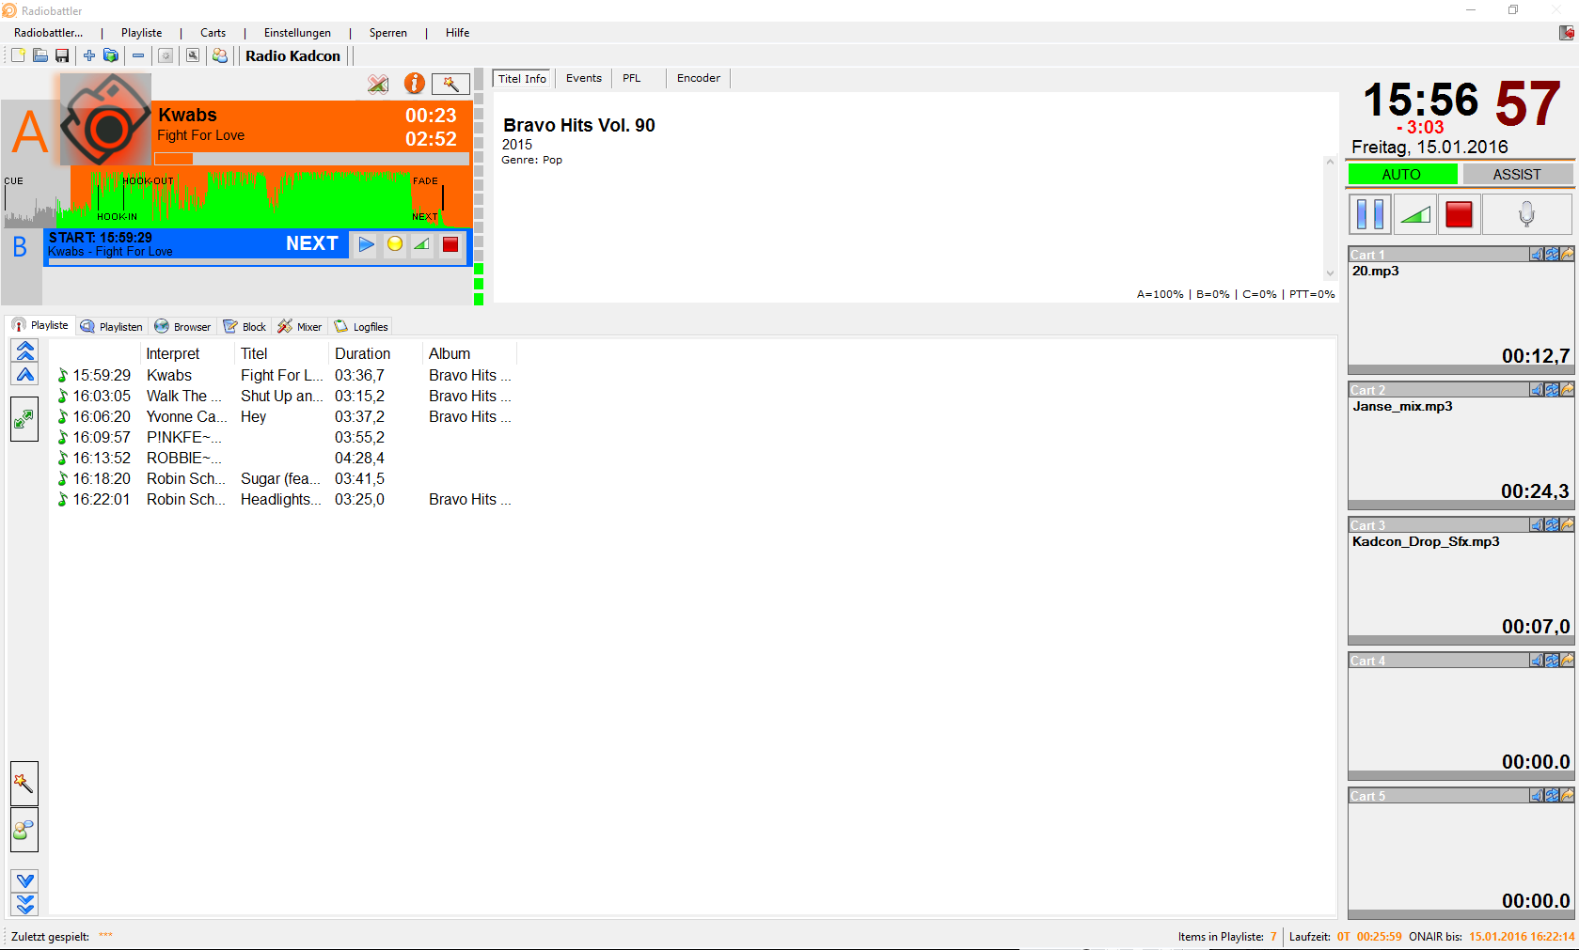1579x950 pixels.
Task: Click the blue plus add icon in toolbar
Action: pos(89,56)
